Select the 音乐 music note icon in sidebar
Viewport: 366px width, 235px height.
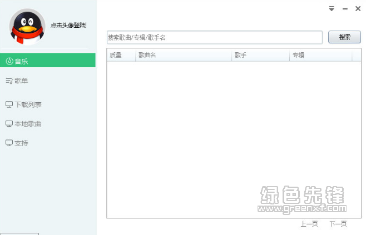pos(9,61)
